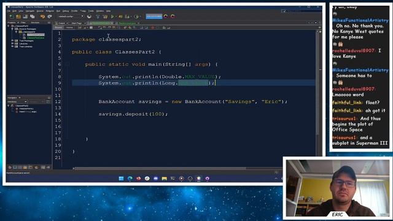Image resolution: width=393 pixels, height=221 pixels.
Task: Switch to the Files panel tab
Action: tap(23, 23)
